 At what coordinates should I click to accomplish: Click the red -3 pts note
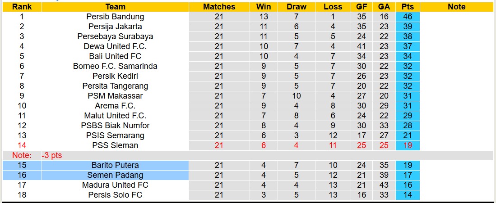(x=52, y=155)
